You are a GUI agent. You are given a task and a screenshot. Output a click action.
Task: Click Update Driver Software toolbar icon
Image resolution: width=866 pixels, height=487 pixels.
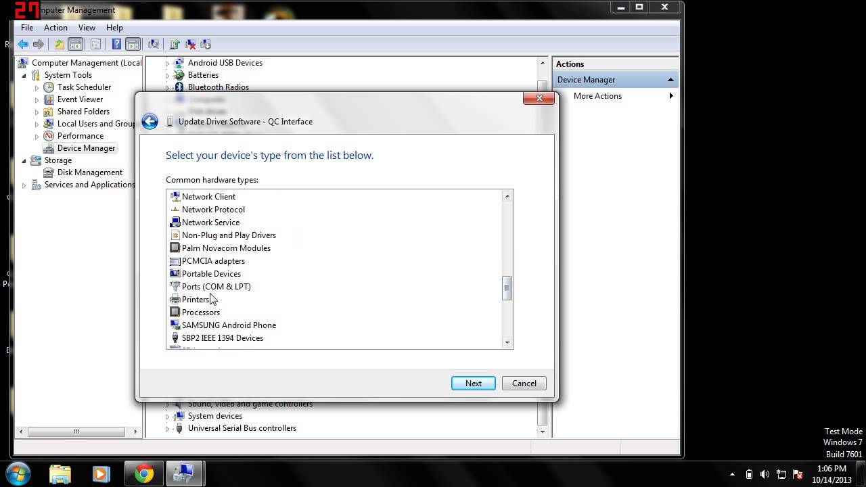point(175,44)
